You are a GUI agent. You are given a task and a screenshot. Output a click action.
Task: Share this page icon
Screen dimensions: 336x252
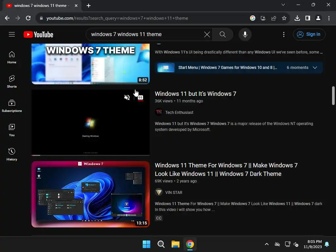(x=274, y=18)
